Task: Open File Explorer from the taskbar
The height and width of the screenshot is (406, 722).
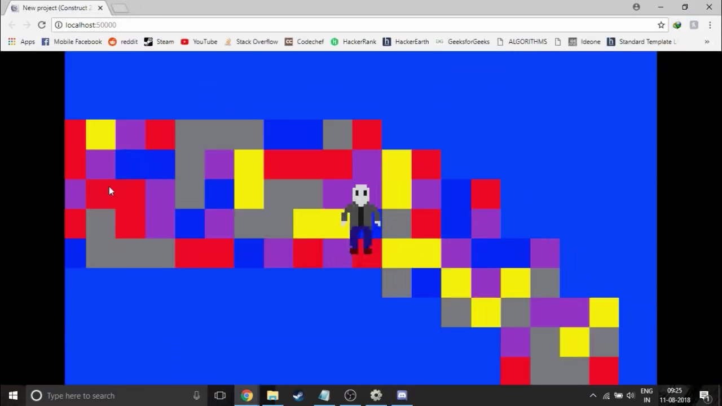Action: 272,395
